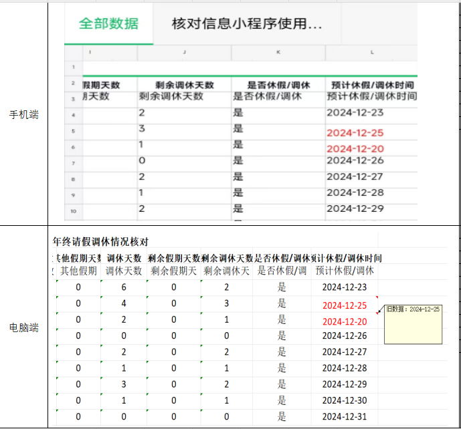This screenshot has height=429, width=461.
Task: Click mobile row 10 date 2024-12-29
Action: [355, 208]
